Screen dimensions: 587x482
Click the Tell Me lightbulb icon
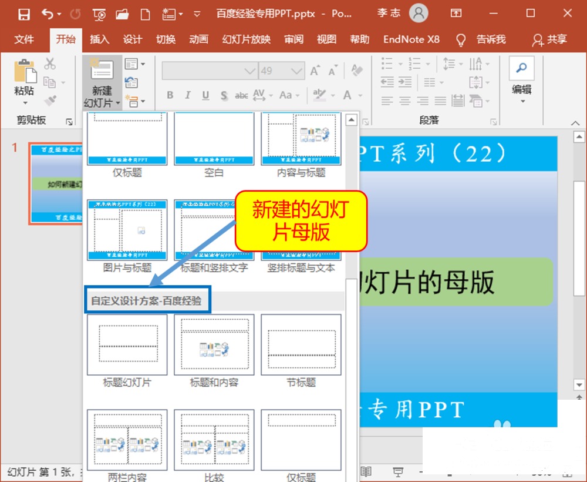coord(461,40)
